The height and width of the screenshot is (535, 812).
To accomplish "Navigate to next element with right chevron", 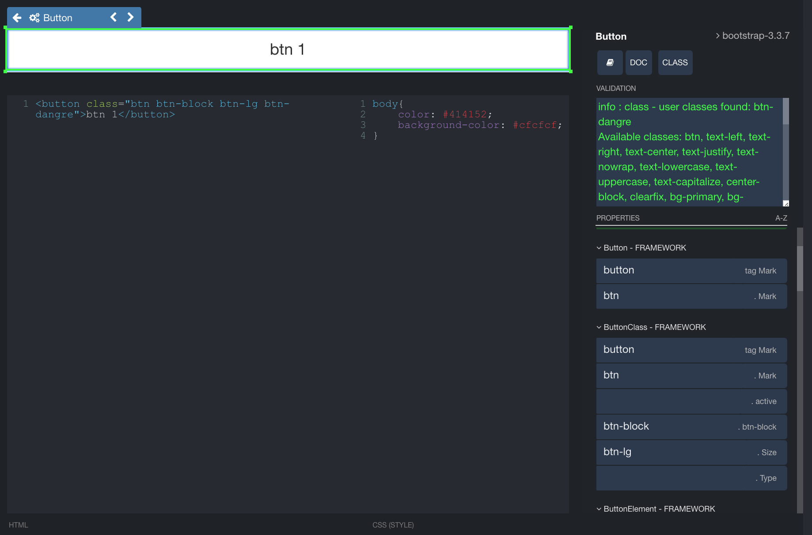I will tap(130, 17).
